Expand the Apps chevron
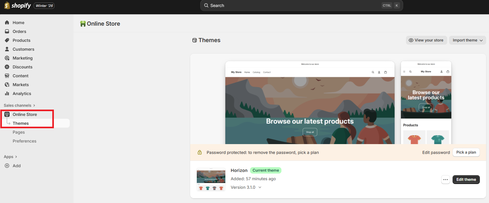Viewport: 489px width, 203px height. point(16,157)
